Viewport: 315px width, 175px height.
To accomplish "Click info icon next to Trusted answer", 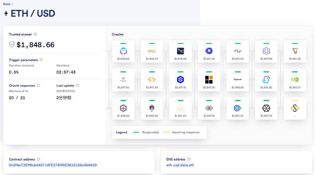I will tap(35, 34).
